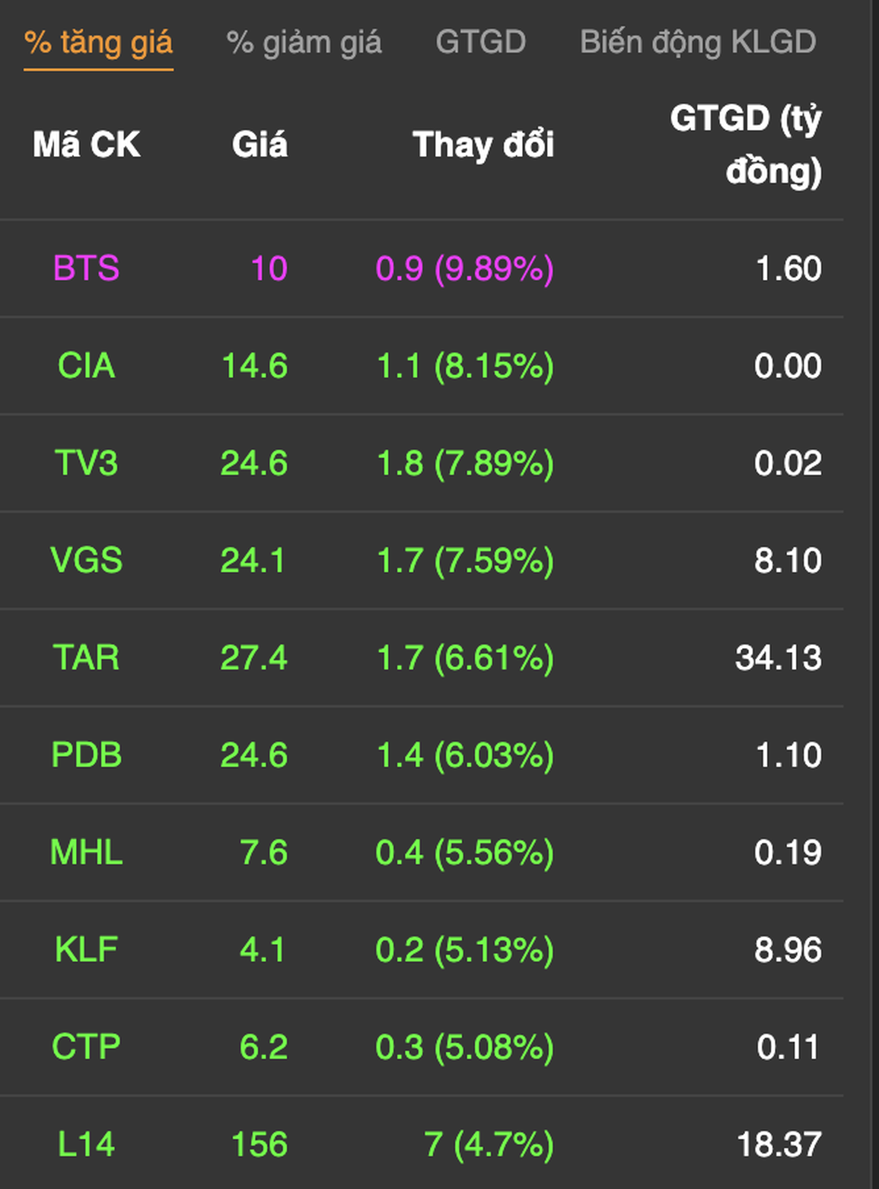The height and width of the screenshot is (1189, 879).
Task: Sort by the GTGD (tỷ đồng) header
Action: point(746,145)
